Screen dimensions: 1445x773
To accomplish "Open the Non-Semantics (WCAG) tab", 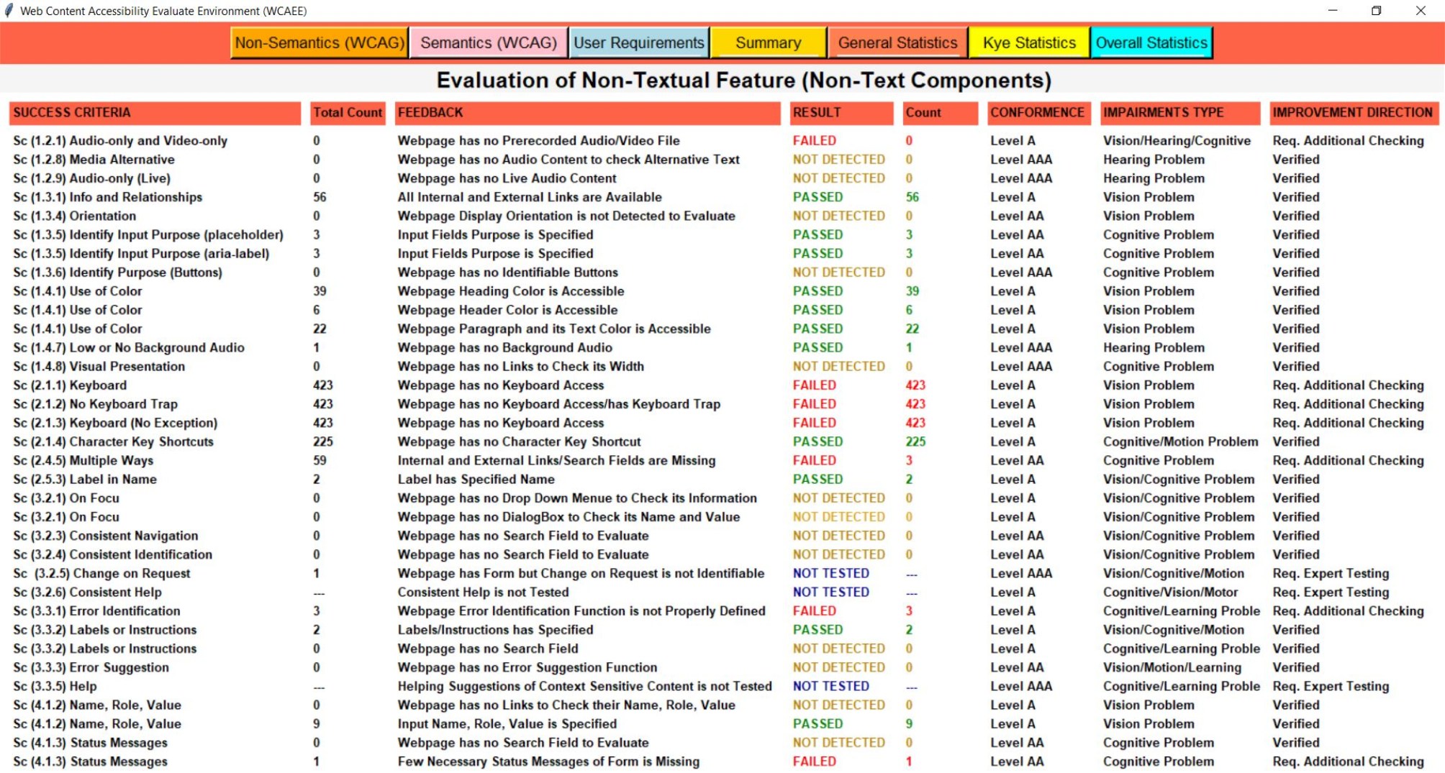I will pyautogui.click(x=320, y=43).
